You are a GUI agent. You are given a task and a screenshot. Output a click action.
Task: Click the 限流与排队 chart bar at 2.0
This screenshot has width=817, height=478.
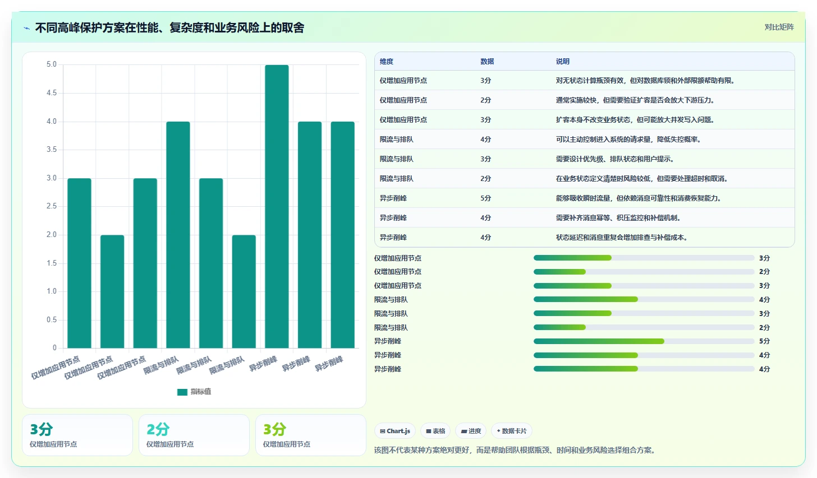click(244, 291)
